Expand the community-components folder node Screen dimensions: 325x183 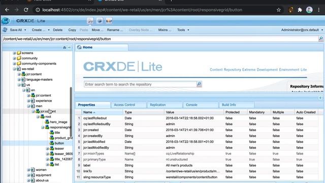coord(14,64)
